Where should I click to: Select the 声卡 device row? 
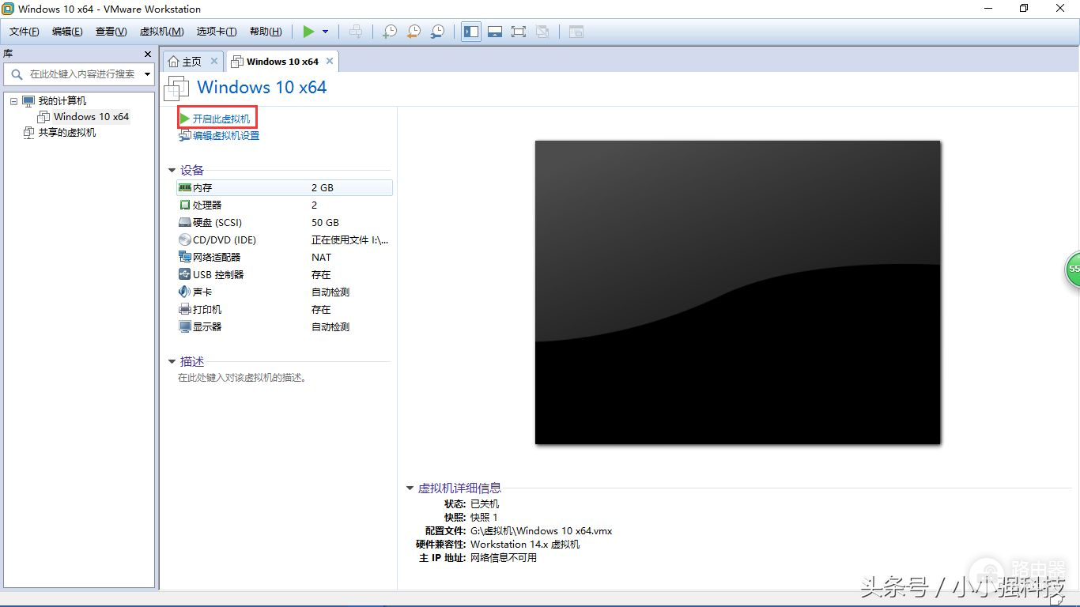pyautogui.click(x=285, y=292)
